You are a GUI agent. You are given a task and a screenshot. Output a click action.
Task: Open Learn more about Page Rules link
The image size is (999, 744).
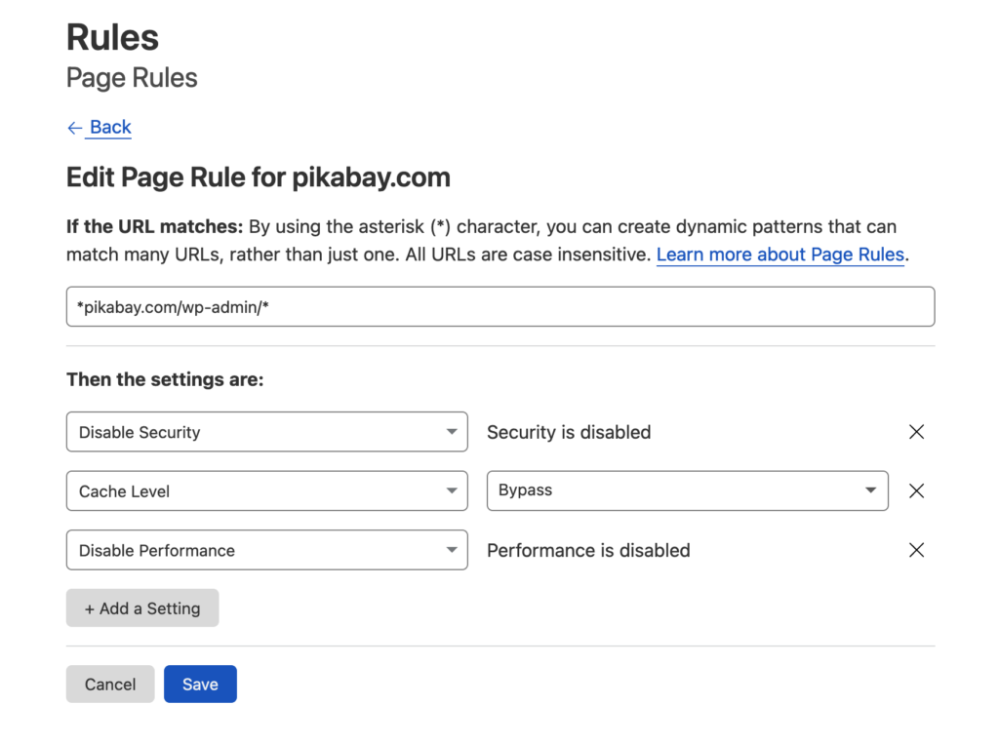pyautogui.click(x=780, y=255)
